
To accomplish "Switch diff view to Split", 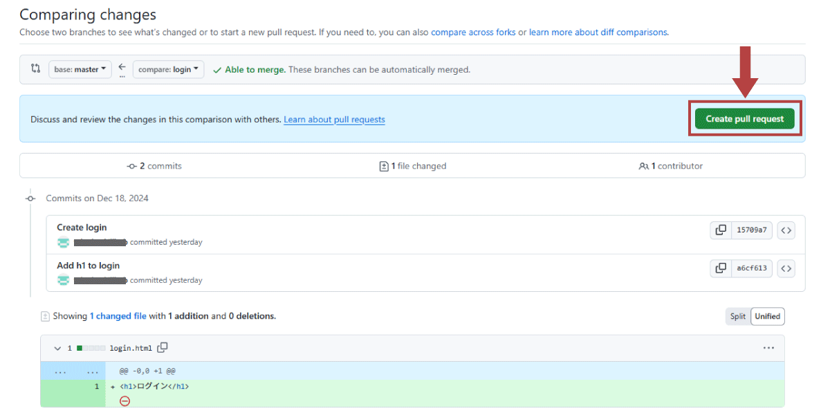I will pyautogui.click(x=738, y=317).
